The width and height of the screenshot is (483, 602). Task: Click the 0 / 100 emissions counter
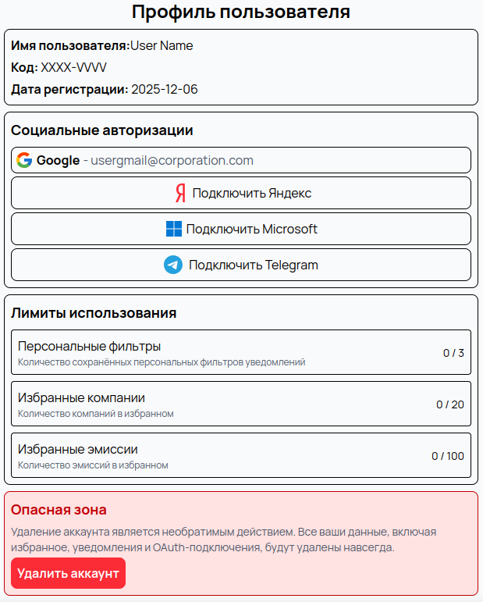(x=448, y=456)
